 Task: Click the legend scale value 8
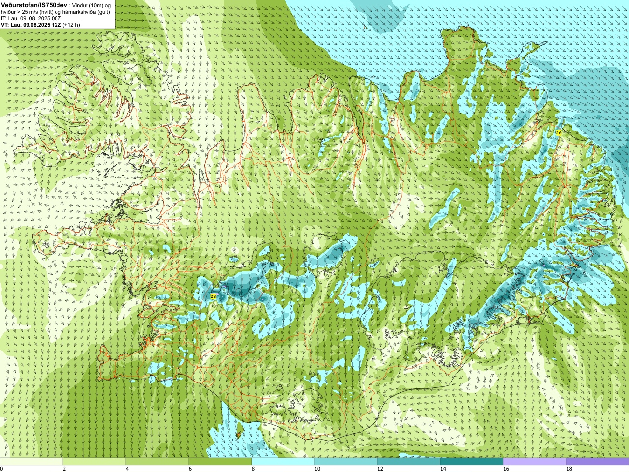click(x=253, y=469)
